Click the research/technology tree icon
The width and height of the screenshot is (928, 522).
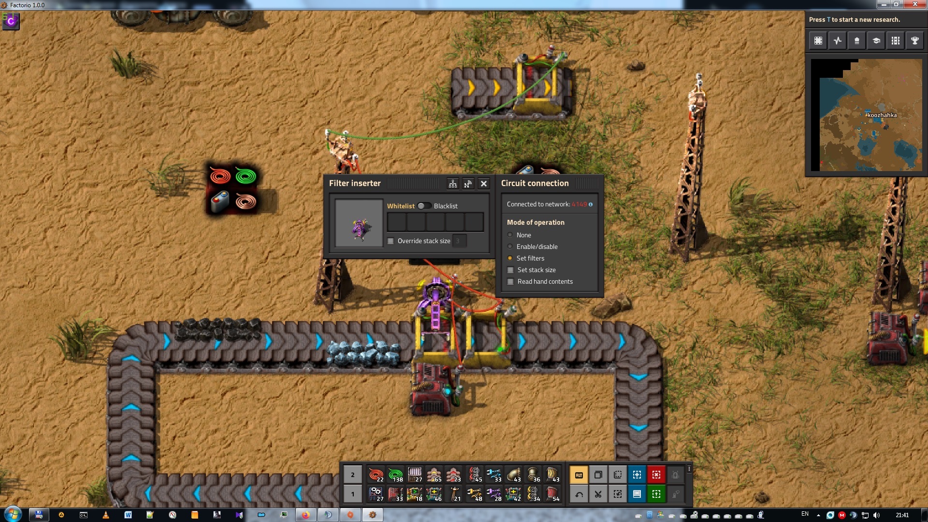pyautogui.click(x=876, y=40)
